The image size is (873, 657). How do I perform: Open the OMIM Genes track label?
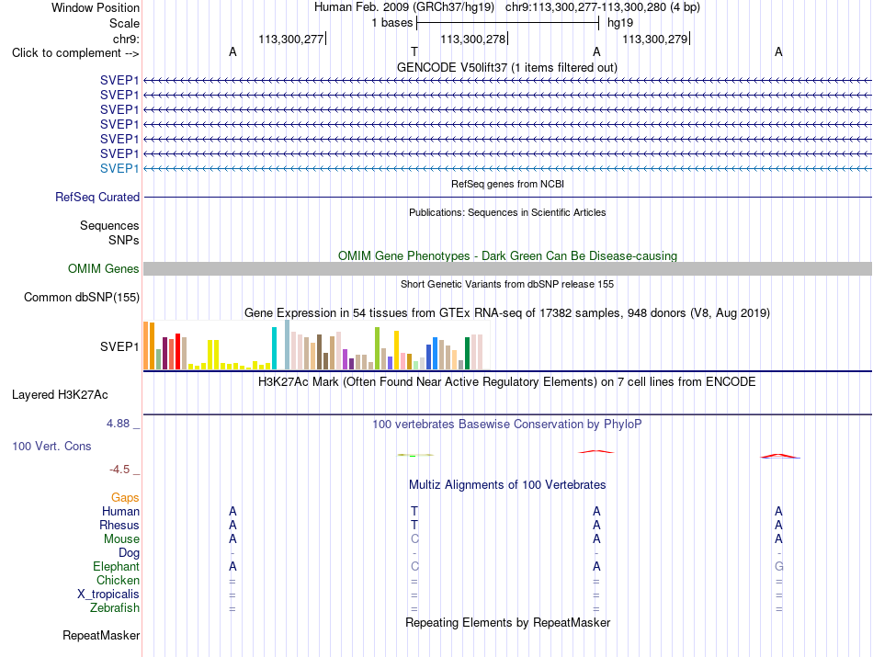coord(104,268)
